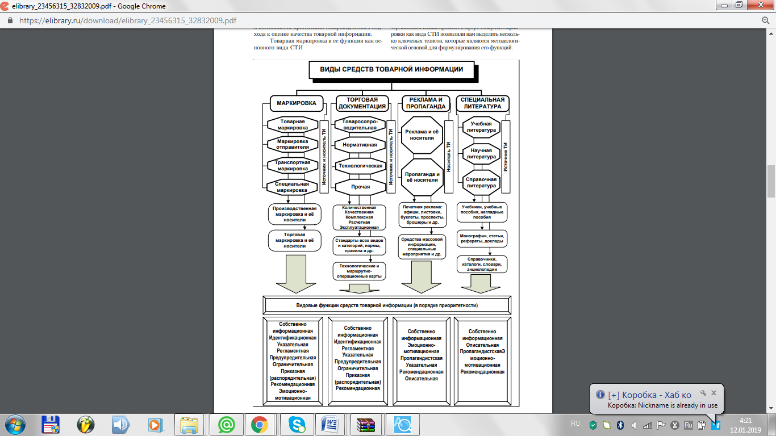Click the Прочая box
Image resolution: width=776 pixels, height=436 pixels.
click(360, 187)
